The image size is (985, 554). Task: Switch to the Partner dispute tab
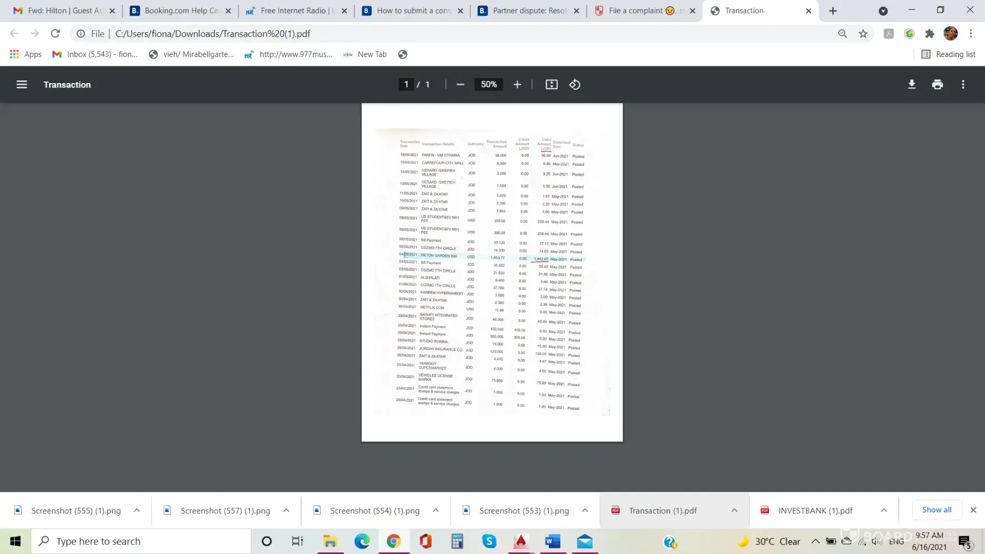pyautogui.click(x=529, y=11)
